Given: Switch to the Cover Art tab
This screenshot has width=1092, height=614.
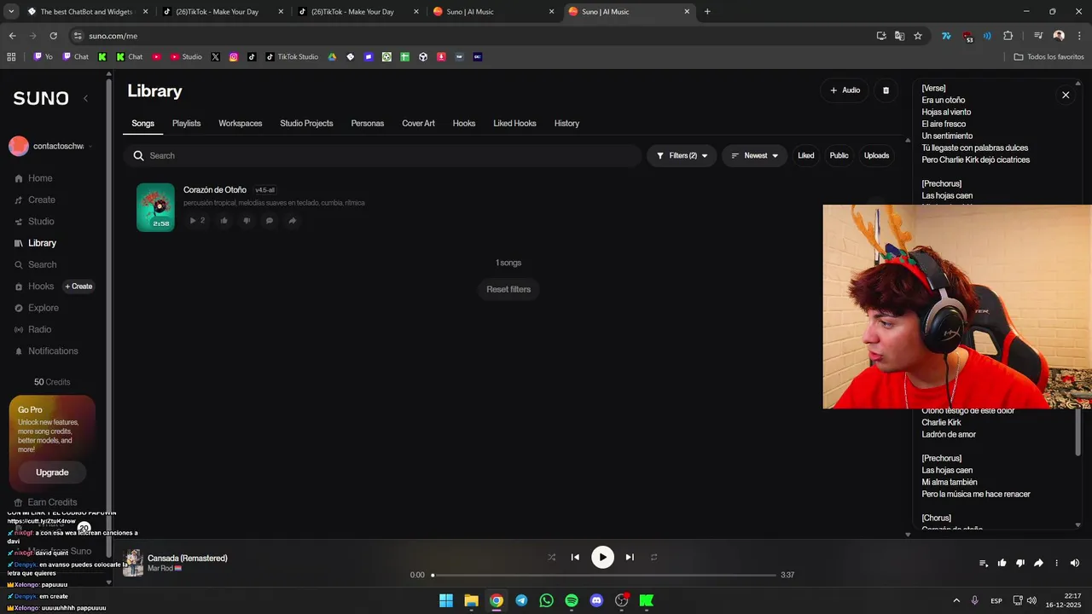Looking at the screenshot, I should pyautogui.click(x=418, y=124).
